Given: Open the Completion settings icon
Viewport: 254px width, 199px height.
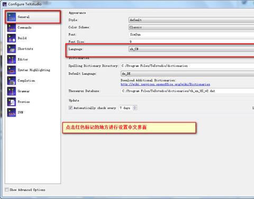Looking at the screenshot, I should click(12, 81).
